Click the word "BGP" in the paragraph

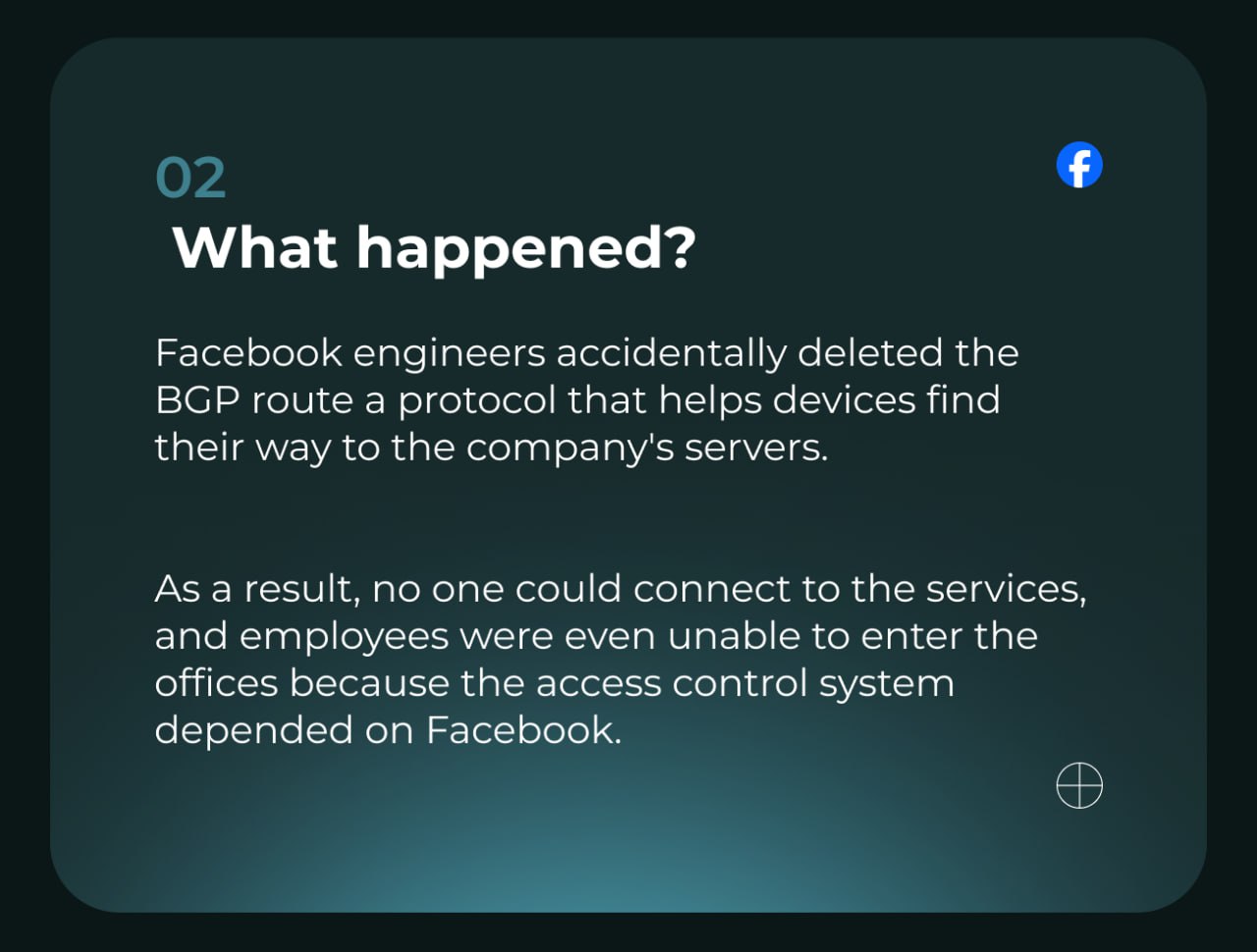point(196,400)
